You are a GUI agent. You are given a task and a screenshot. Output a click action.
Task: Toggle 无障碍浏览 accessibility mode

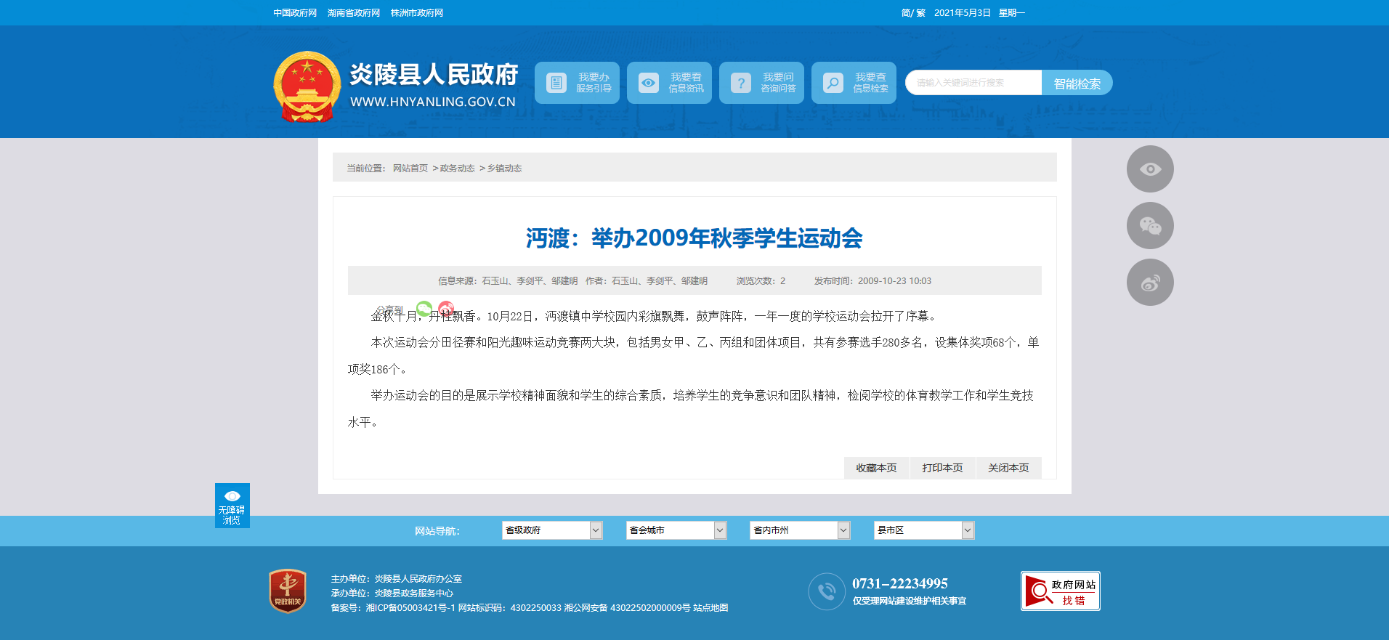pyautogui.click(x=232, y=506)
